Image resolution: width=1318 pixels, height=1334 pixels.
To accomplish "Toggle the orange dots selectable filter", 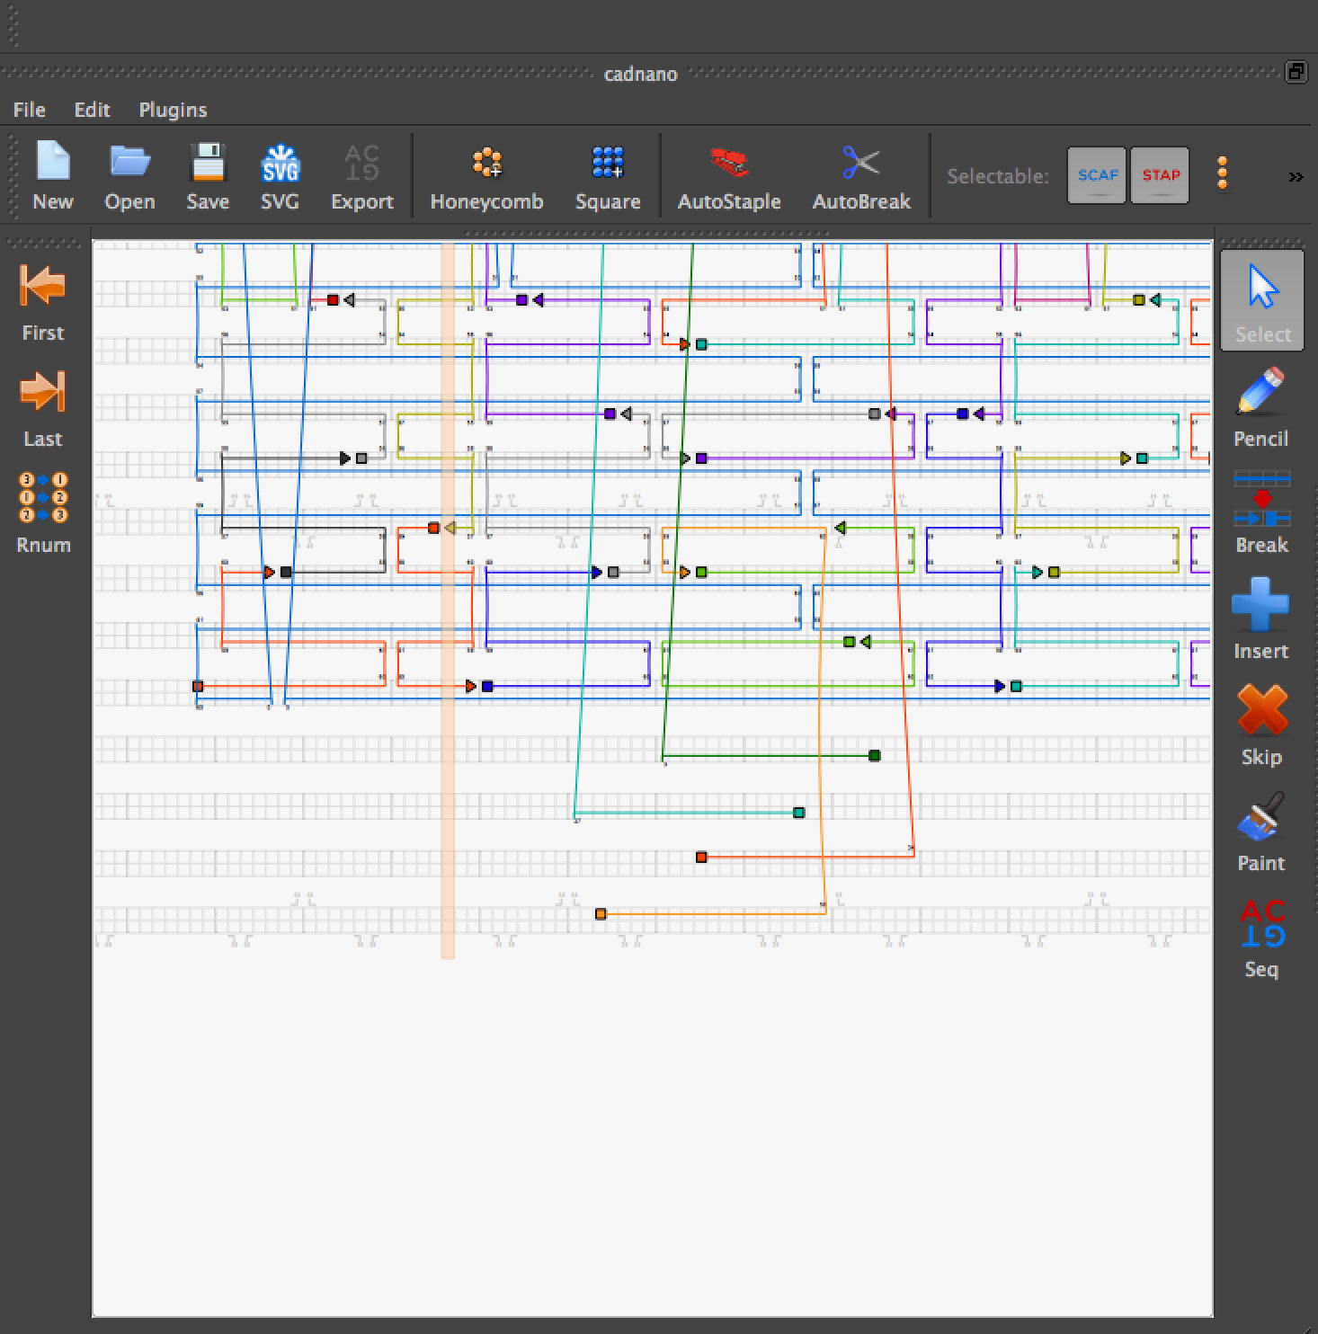I will [1222, 173].
